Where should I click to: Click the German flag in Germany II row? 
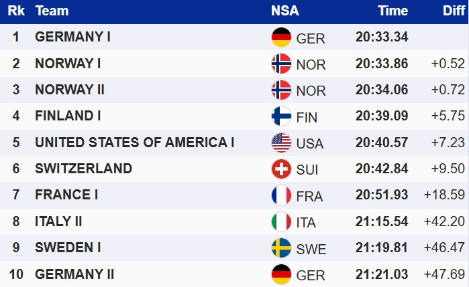pos(281,274)
